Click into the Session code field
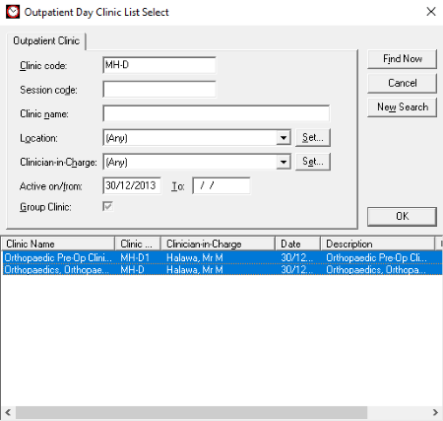The width and height of the screenshot is (443, 421). tap(159, 90)
